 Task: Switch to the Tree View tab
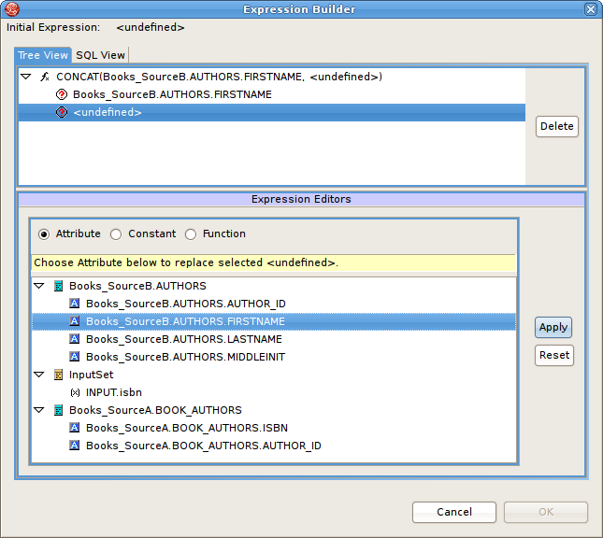(43, 55)
